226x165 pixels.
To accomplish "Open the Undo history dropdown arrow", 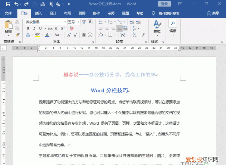I will click(20, 4).
